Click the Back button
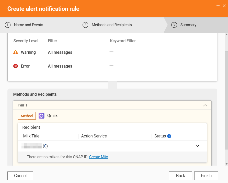Screen dimensions: 228x183 coord(180,176)
